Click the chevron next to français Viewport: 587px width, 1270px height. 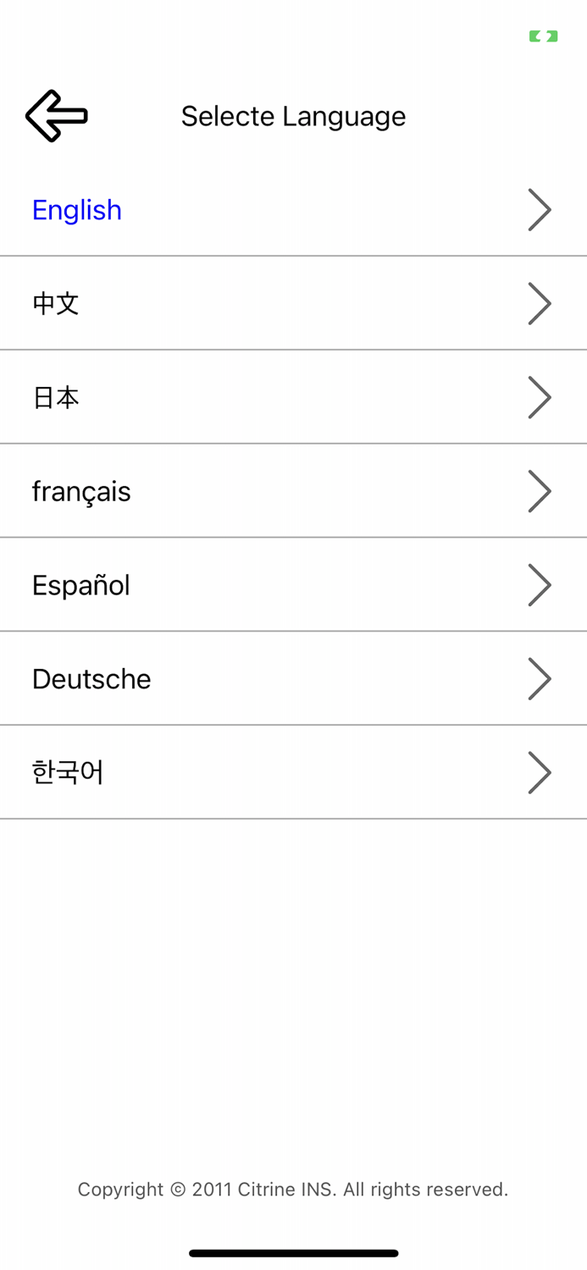[540, 490]
